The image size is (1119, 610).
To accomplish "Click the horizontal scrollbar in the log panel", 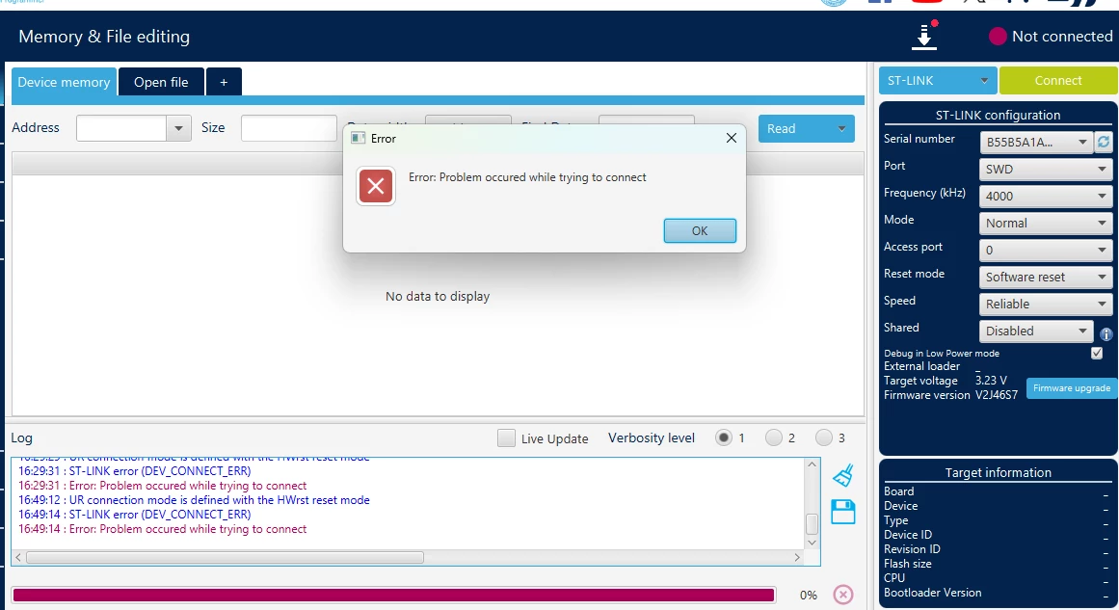I will (225, 557).
